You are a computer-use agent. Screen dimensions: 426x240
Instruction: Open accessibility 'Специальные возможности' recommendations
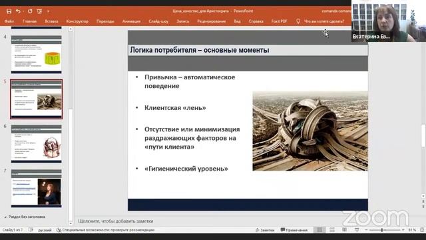[105, 230]
